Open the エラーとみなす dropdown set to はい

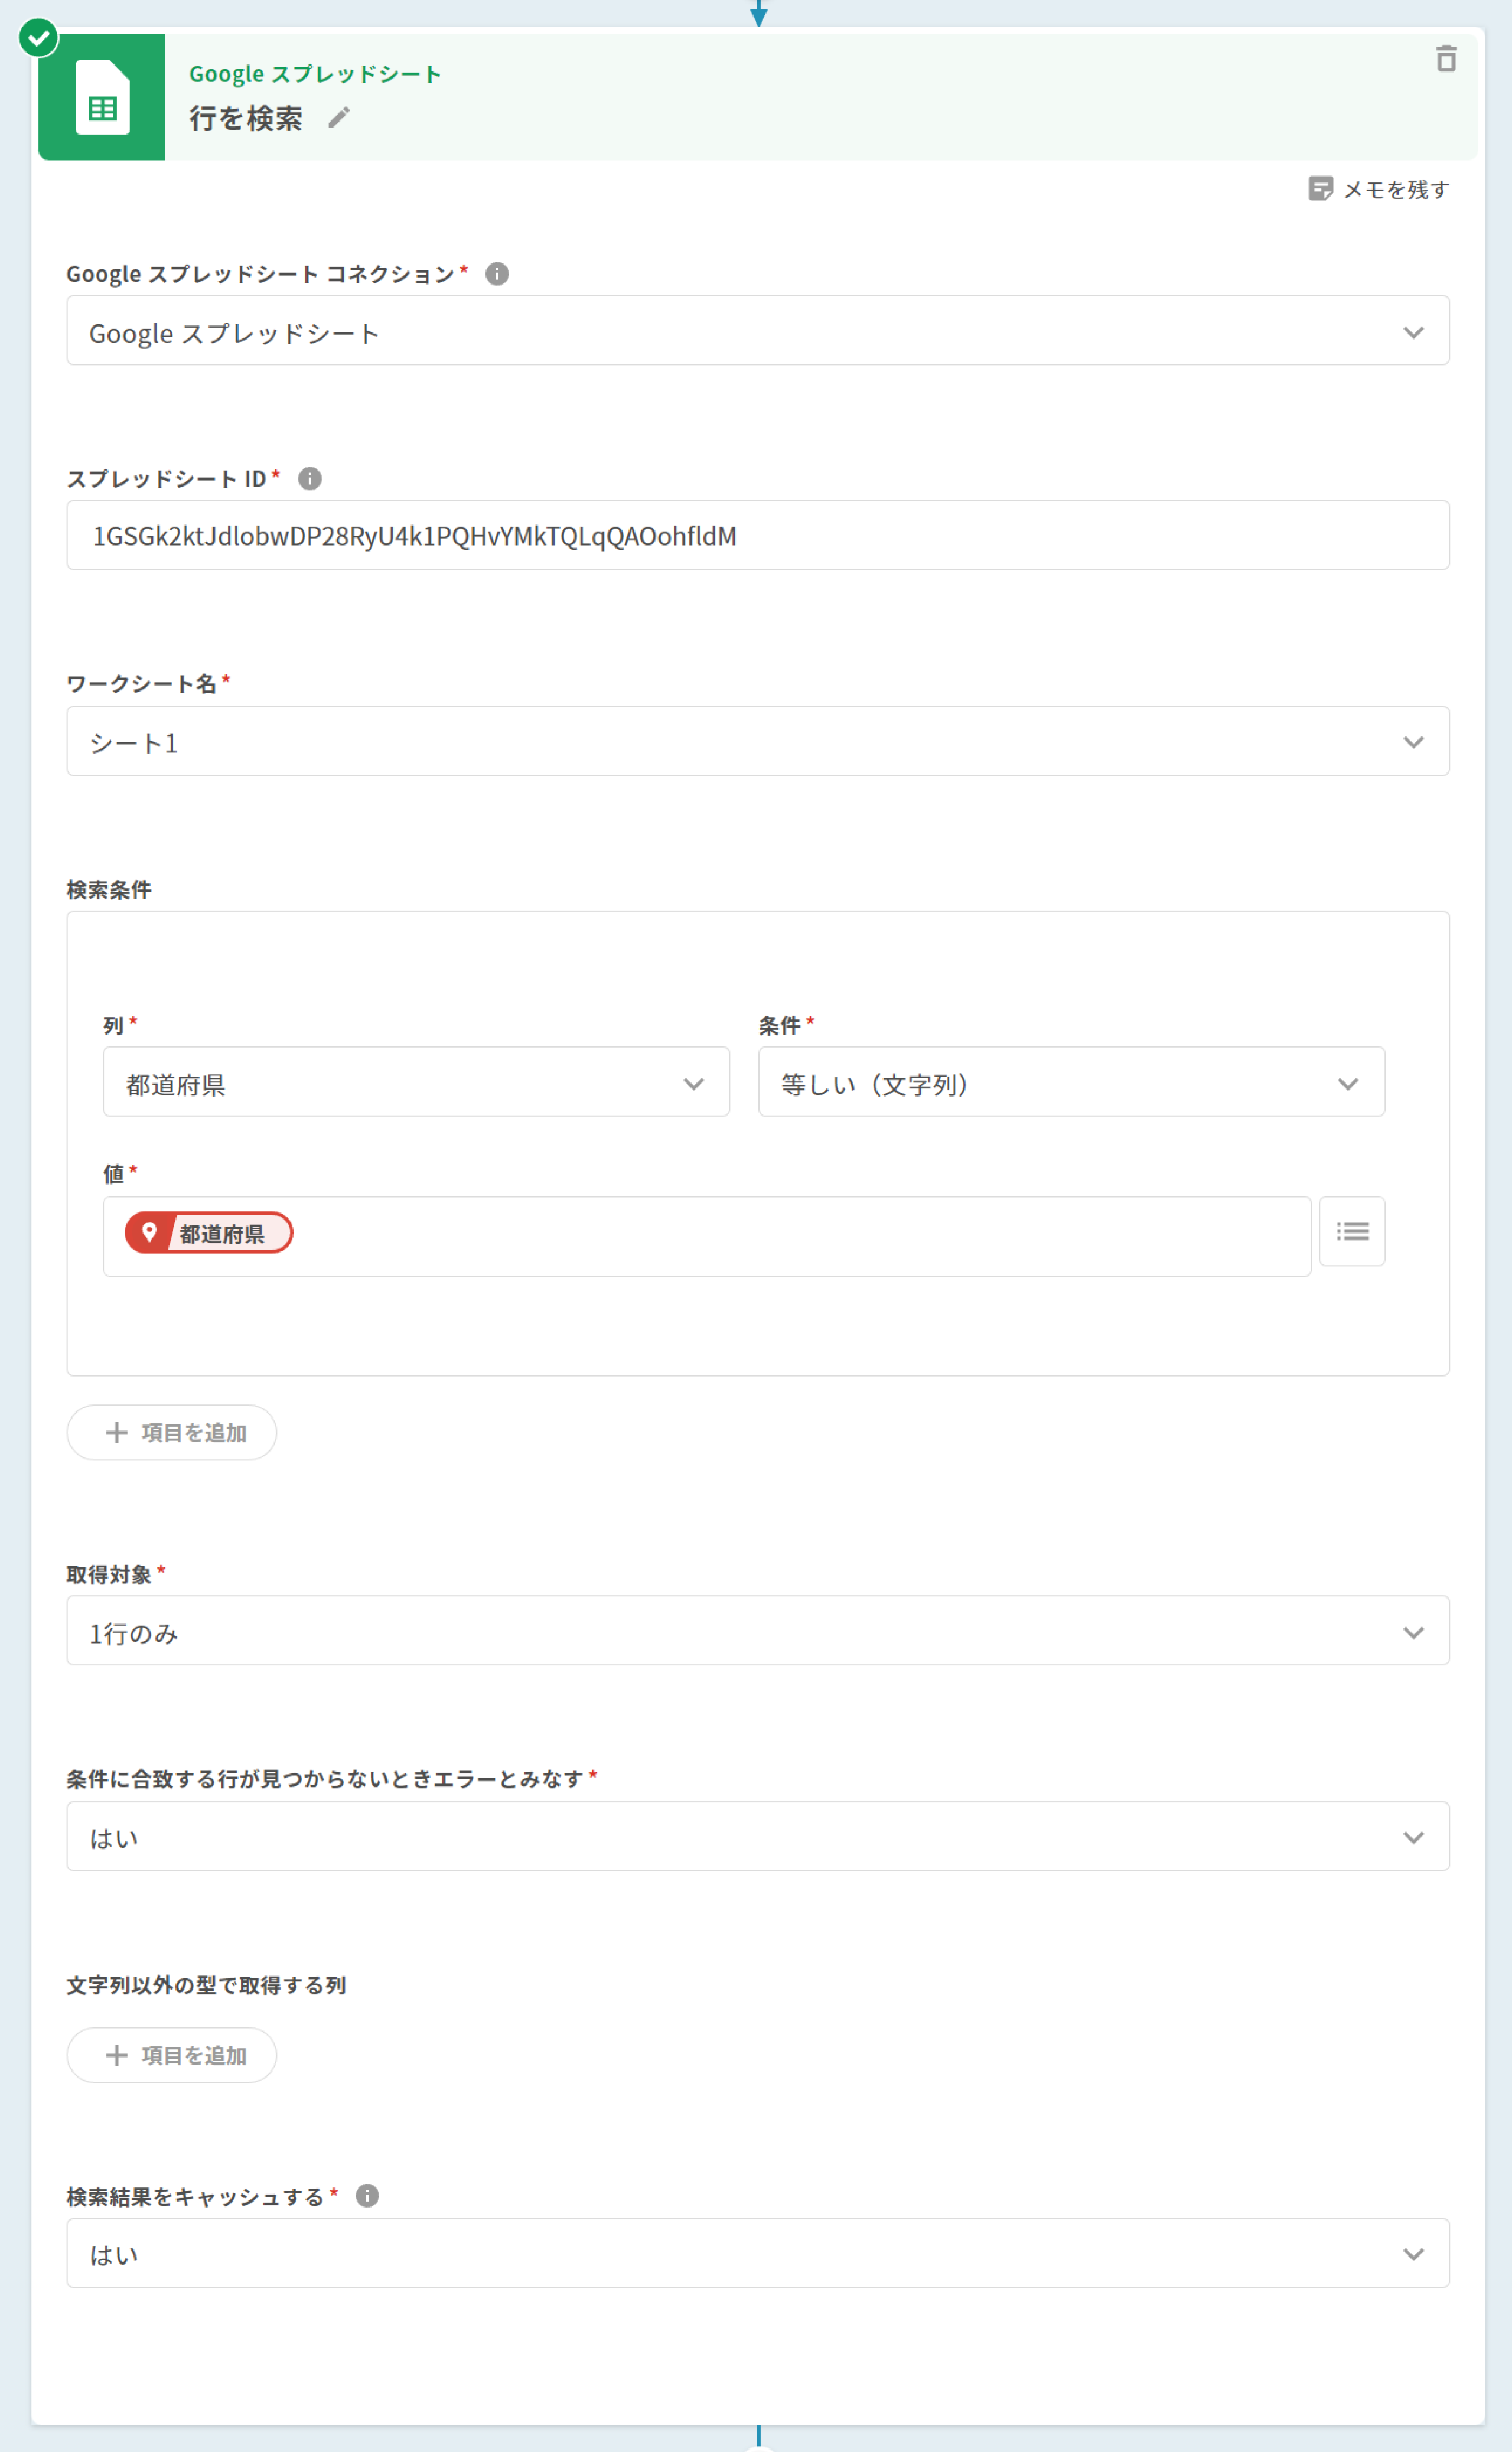pyautogui.click(x=757, y=1837)
